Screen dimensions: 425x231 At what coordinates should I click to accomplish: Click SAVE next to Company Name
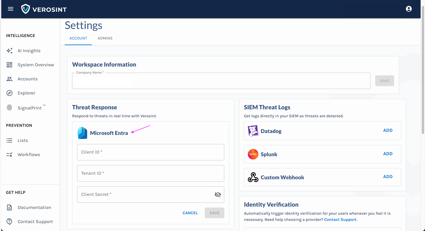pos(385,81)
